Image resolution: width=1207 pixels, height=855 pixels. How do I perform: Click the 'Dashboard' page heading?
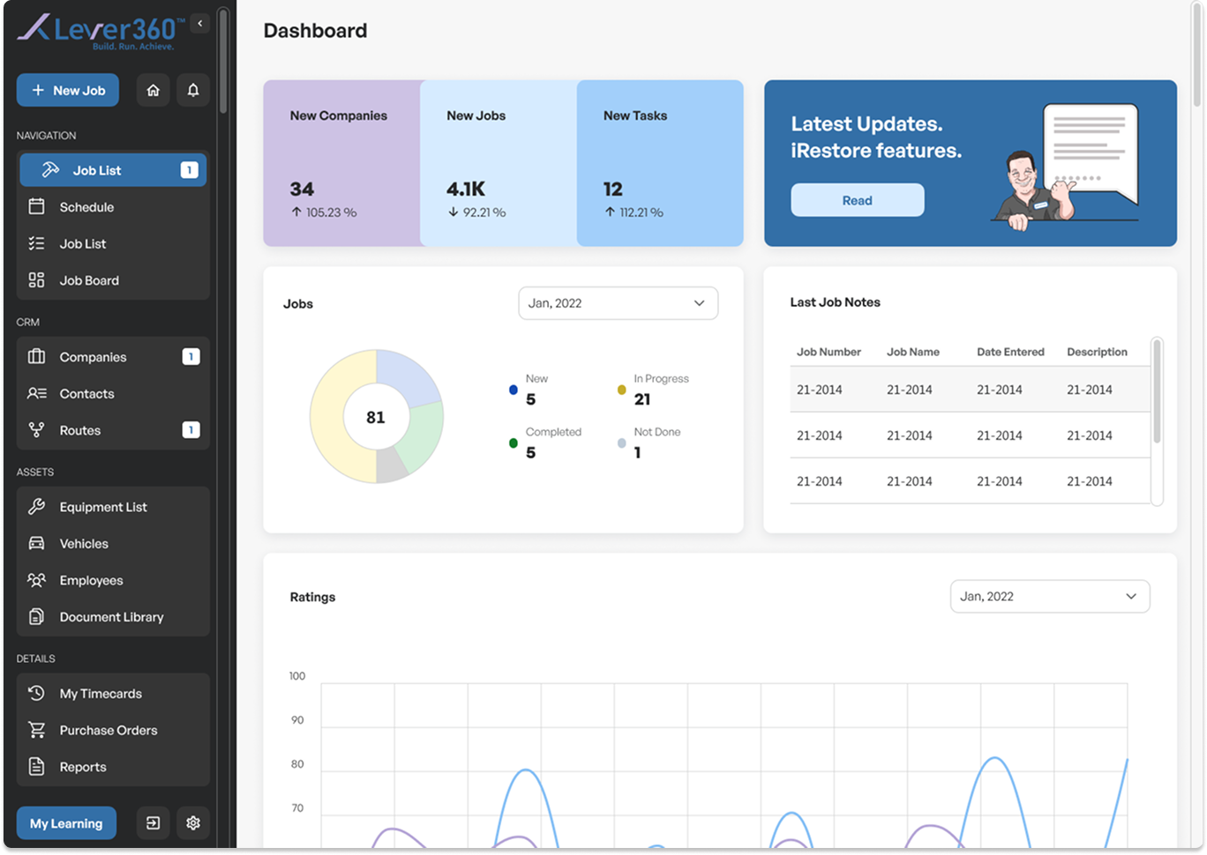315,31
